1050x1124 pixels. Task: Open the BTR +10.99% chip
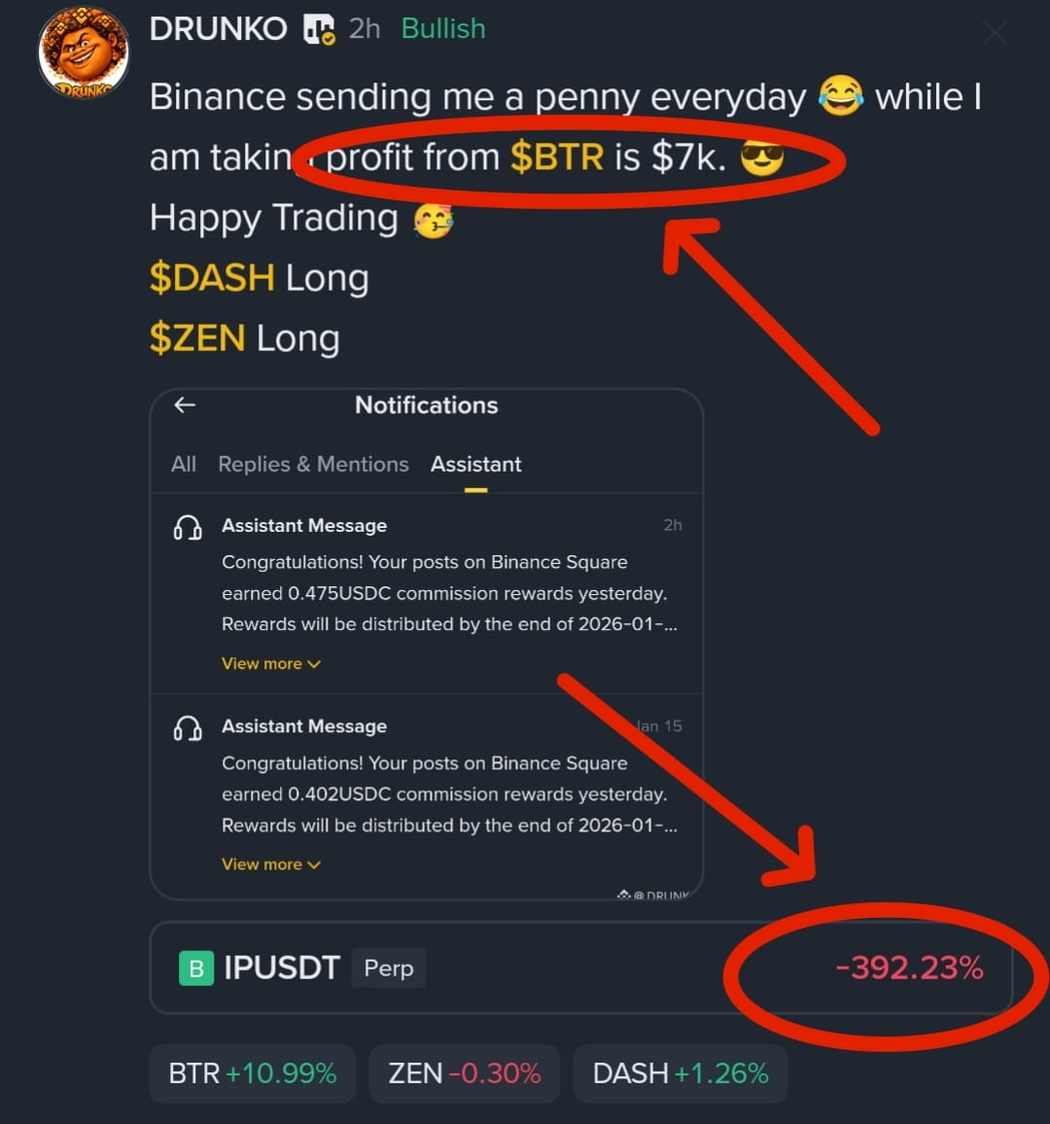(x=252, y=1073)
